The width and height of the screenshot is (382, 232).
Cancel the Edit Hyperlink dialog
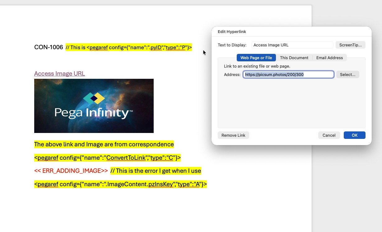[x=329, y=135]
